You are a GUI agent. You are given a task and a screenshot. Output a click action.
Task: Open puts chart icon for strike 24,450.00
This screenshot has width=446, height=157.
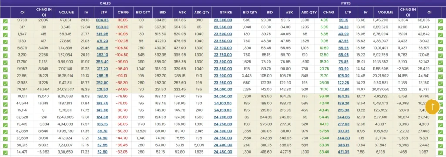(440, 153)
